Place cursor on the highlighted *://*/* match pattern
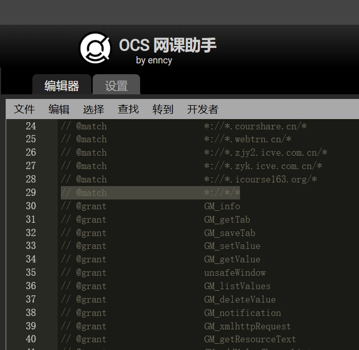 tap(222, 193)
